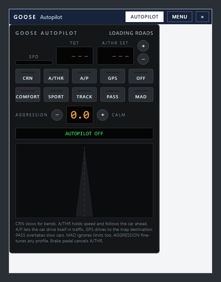Click the SPD speed bar
The height and width of the screenshot is (282, 221).
coord(34,63)
